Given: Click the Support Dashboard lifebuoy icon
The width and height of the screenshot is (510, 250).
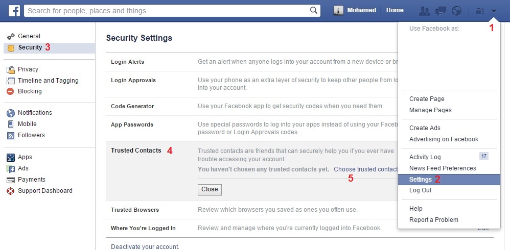Looking at the screenshot, I should click(10, 191).
